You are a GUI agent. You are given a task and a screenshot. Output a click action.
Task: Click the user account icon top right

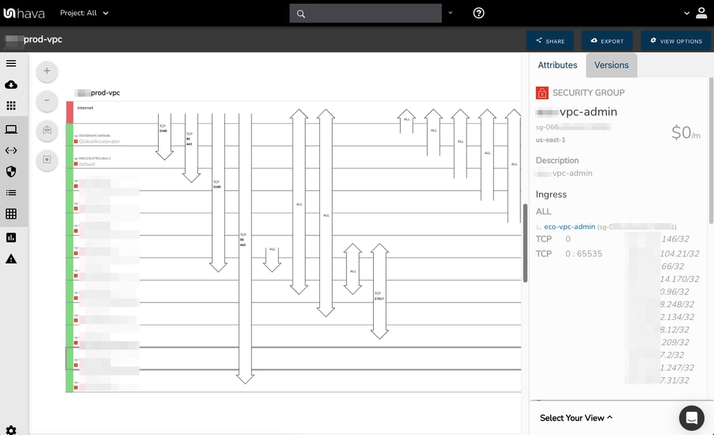(701, 13)
